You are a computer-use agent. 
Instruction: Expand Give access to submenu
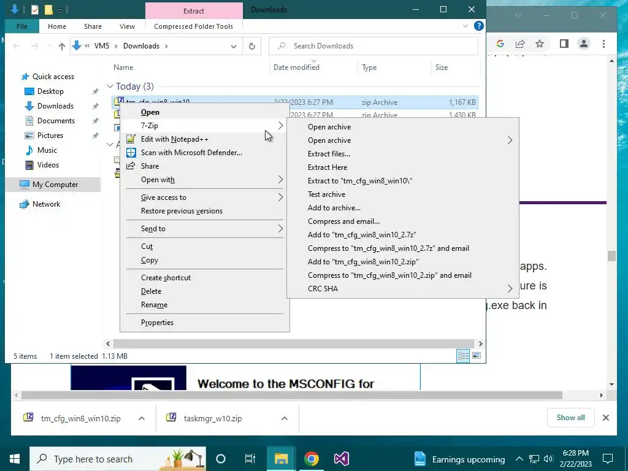280,197
